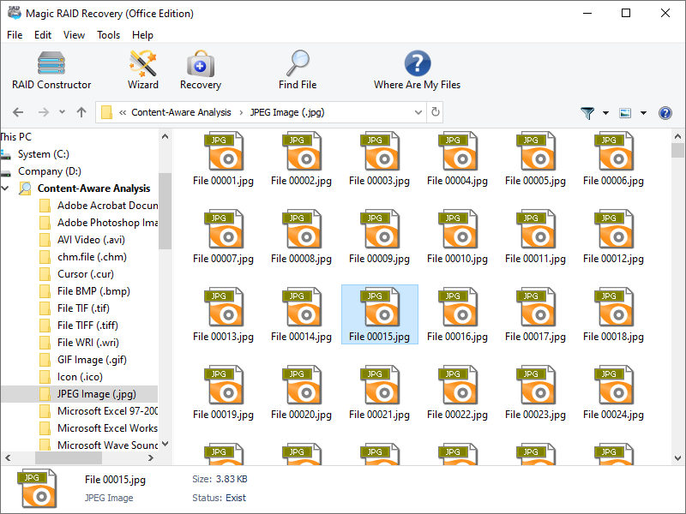Click file list scrollbar down arrow
The width and height of the screenshot is (686, 514).
677,458
